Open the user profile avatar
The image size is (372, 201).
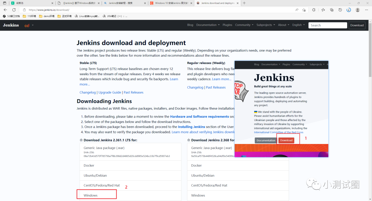coord(358,10)
